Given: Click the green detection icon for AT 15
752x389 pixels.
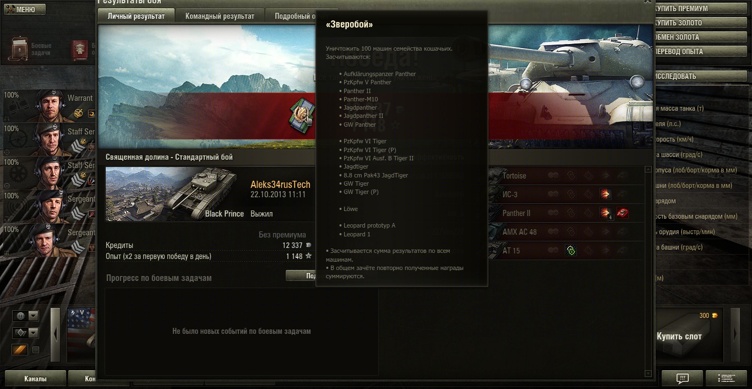Looking at the screenshot, I should coord(571,251).
